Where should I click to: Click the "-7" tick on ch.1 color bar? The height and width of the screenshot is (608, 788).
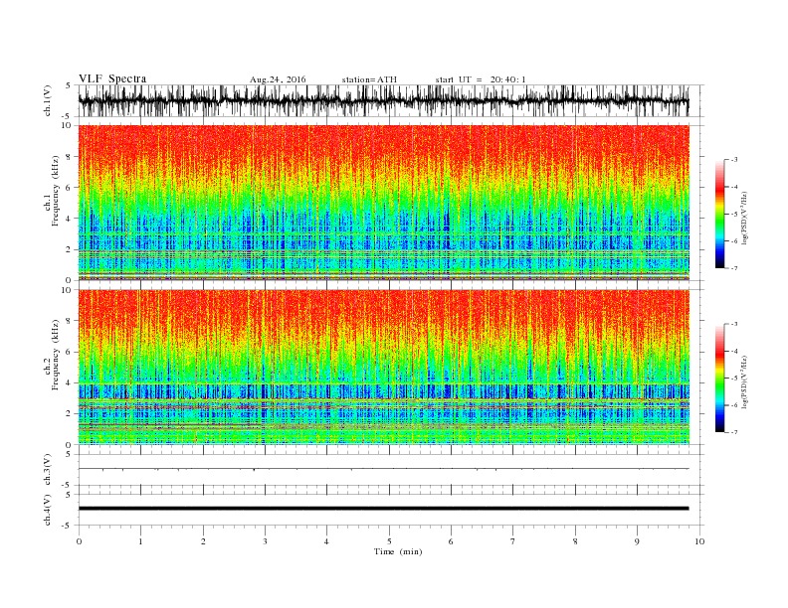click(733, 268)
